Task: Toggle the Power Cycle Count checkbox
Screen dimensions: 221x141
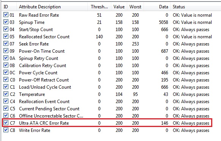Action: (x=6, y=72)
